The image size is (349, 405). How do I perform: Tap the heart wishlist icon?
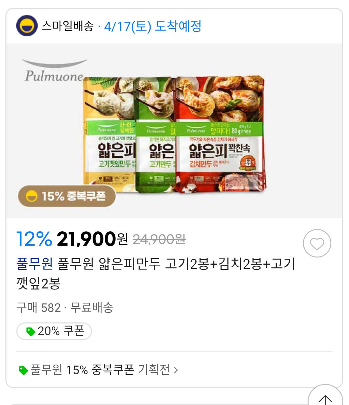point(317,243)
